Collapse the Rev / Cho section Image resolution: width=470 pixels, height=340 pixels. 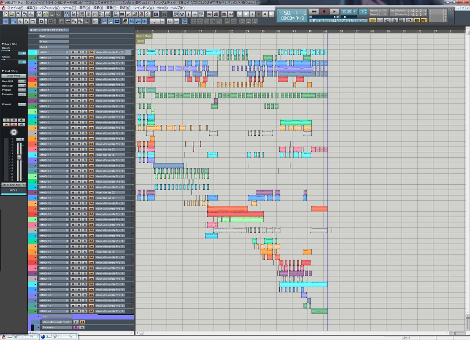(x=3, y=44)
